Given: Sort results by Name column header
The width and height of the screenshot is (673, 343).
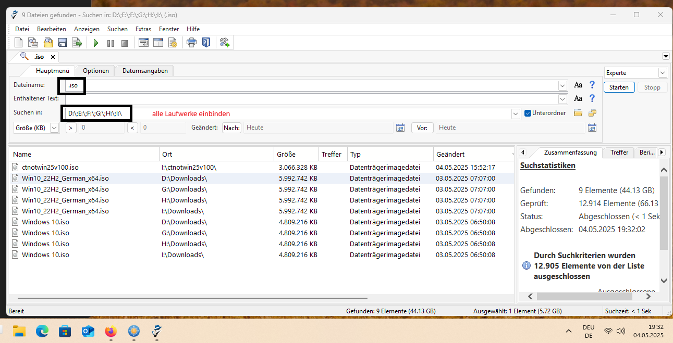Looking at the screenshot, I should coord(84,154).
